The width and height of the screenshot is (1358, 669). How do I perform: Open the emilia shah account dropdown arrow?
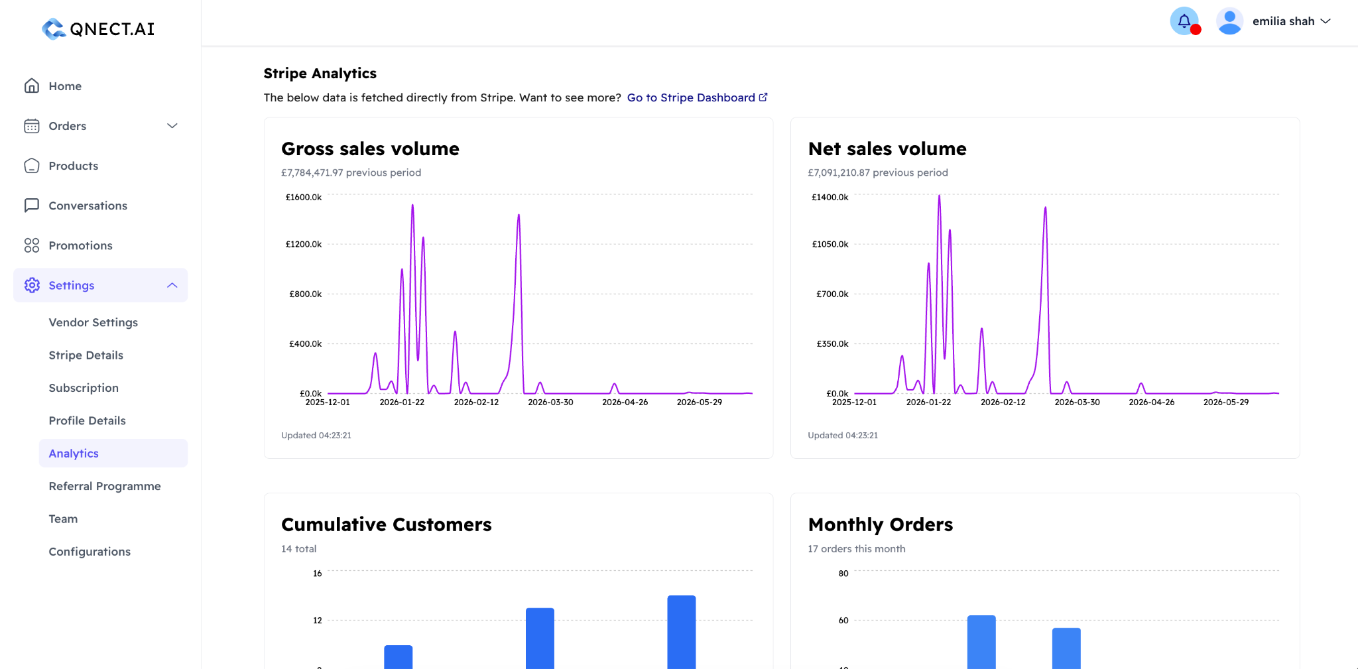click(1326, 21)
